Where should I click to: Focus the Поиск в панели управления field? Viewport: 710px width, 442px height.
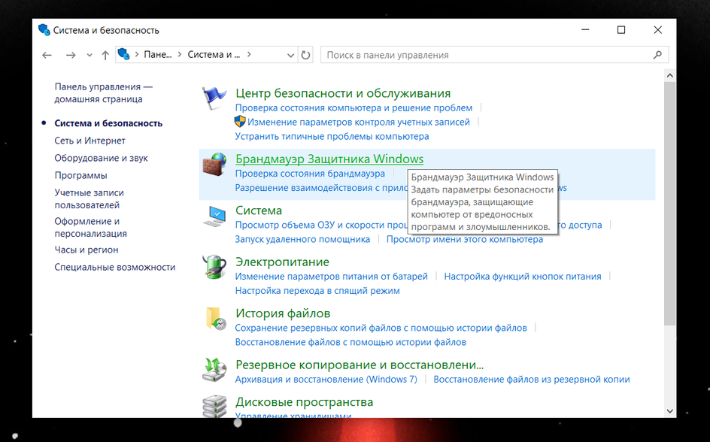[494, 55]
